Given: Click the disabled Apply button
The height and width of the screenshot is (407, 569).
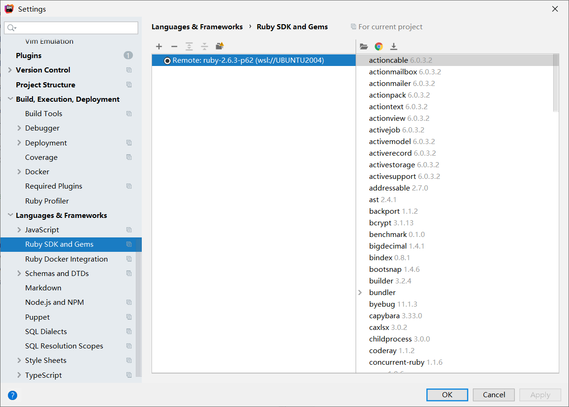Looking at the screenshot, I should (540, 395).
